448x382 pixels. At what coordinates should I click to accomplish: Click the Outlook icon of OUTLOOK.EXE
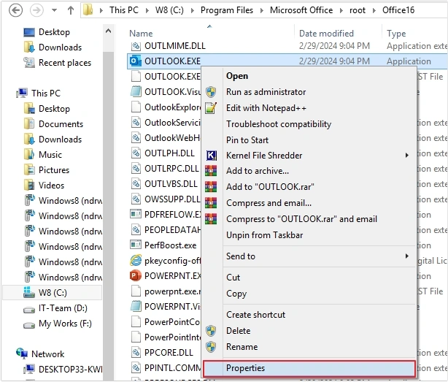coord(136,61)
